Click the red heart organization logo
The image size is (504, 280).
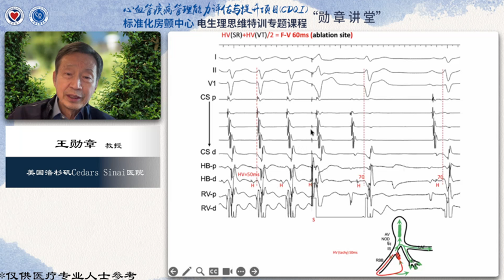(15, 15)
